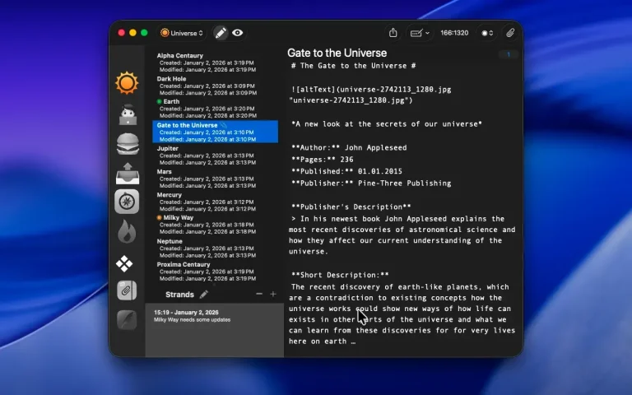The width and height of the screenshot is (632, 395).
Task: Click the '**Short Description:**' line
Action: 340,275
